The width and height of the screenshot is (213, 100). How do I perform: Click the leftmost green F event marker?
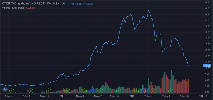(x=12, y=91)
